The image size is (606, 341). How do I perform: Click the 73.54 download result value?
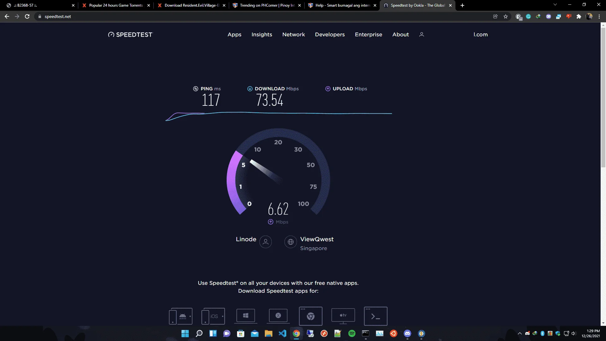(269, 100)
